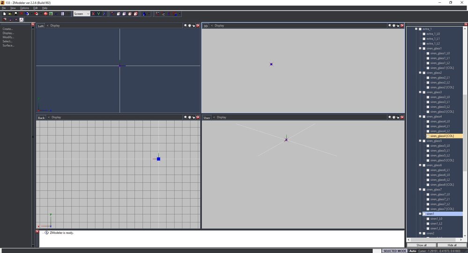Image resolution: width=468 pixels, height=253 pixels.
Task: Collapse the extra_1 tree node
Action: point(416,29)
